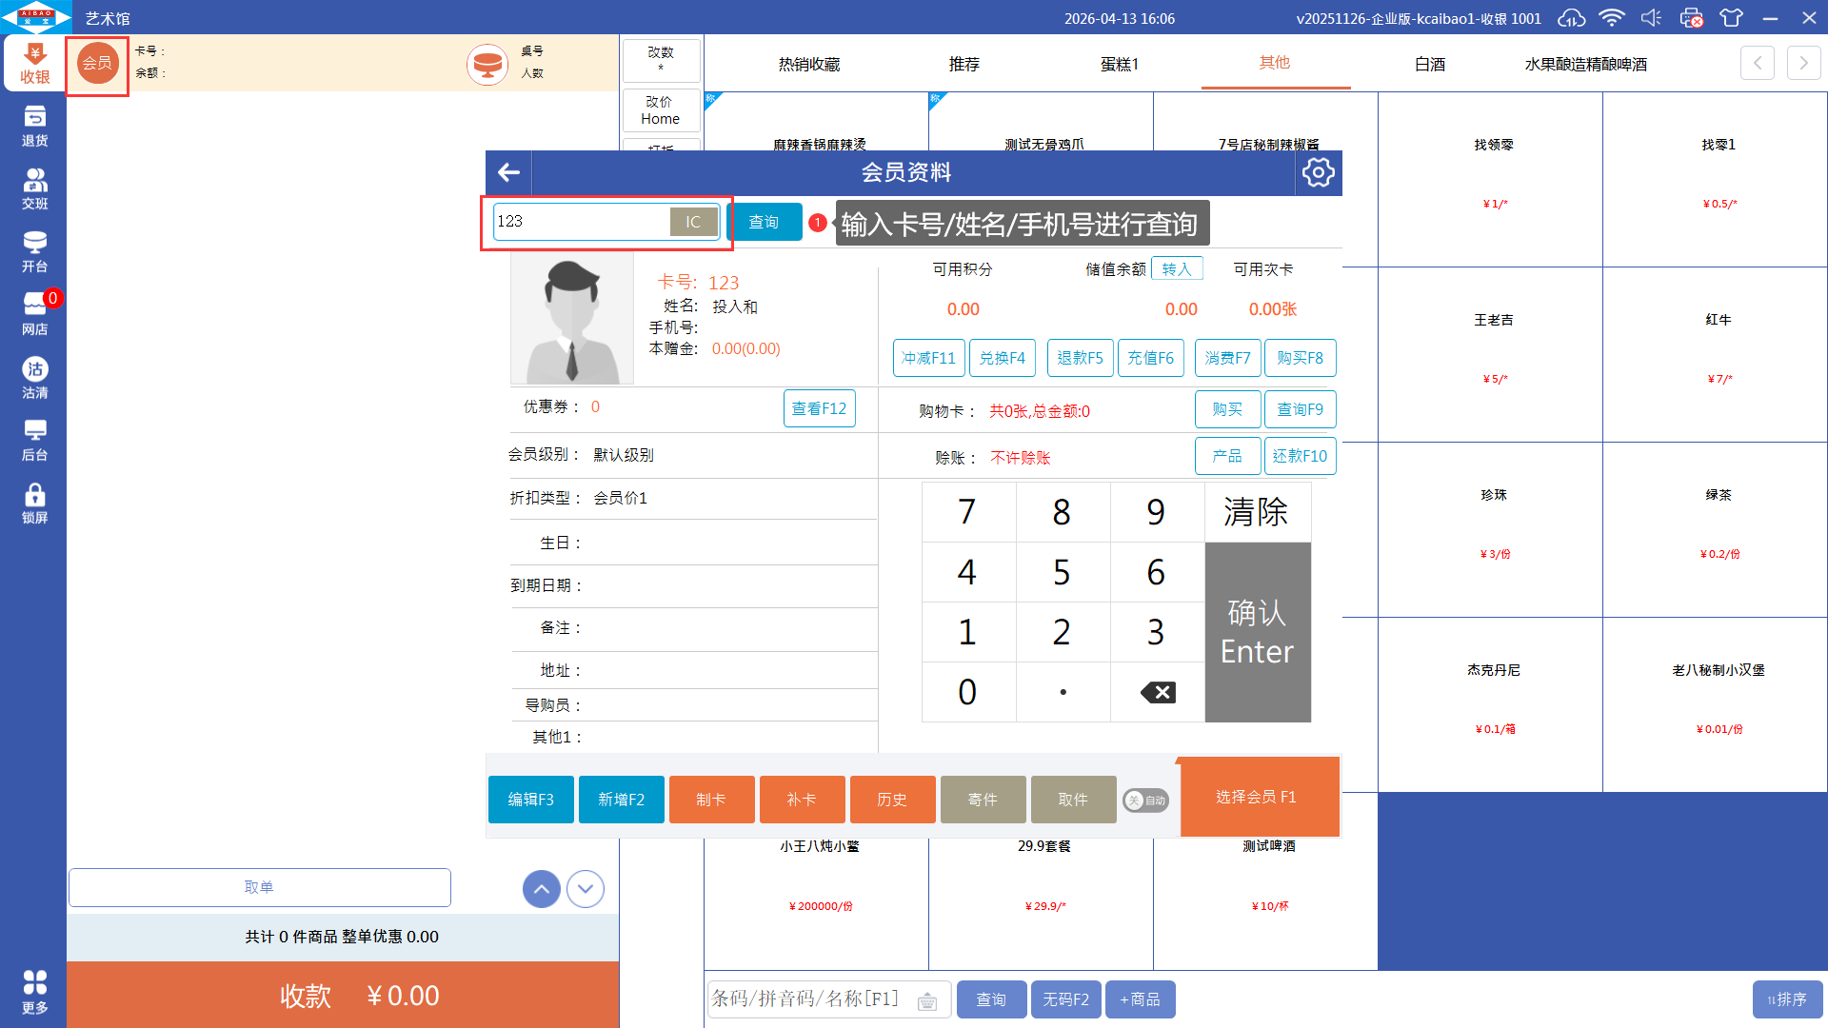Click the member card number input field
The height and width of the screenshot is (1028, 1828).
tap(581, 222)
